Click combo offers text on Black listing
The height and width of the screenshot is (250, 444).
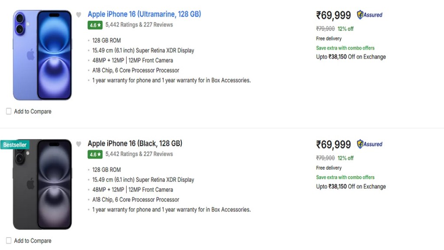(x=345, y=177)
